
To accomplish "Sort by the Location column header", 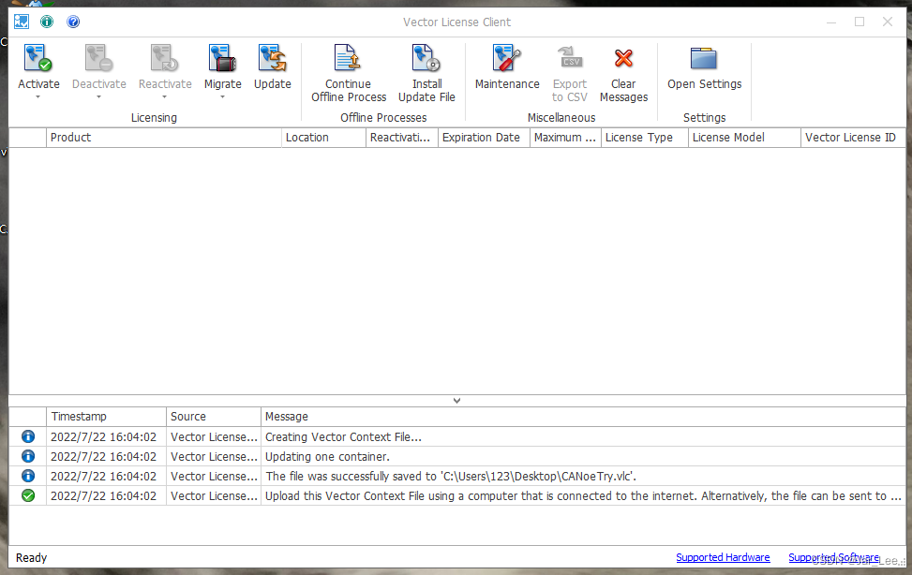I will 323,138.
